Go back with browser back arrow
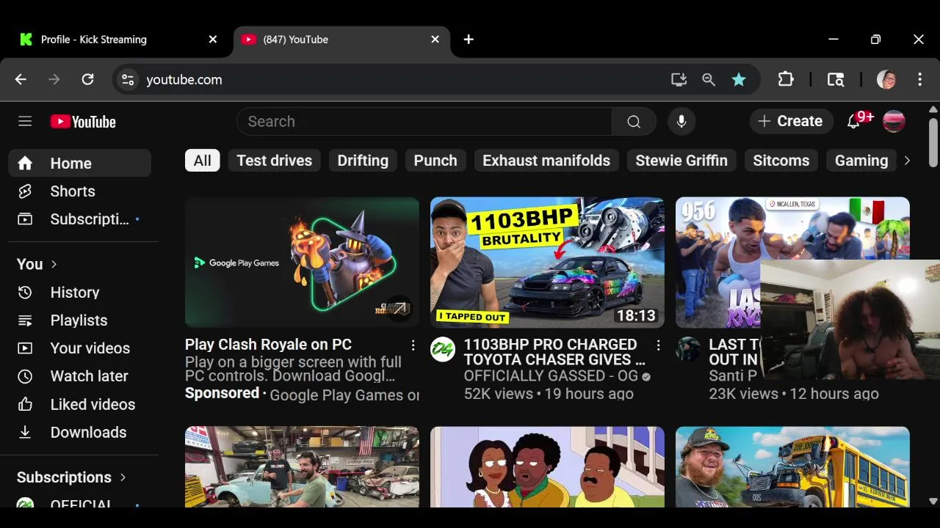Screen dimensions: 940x528 (x=21, y=79)
